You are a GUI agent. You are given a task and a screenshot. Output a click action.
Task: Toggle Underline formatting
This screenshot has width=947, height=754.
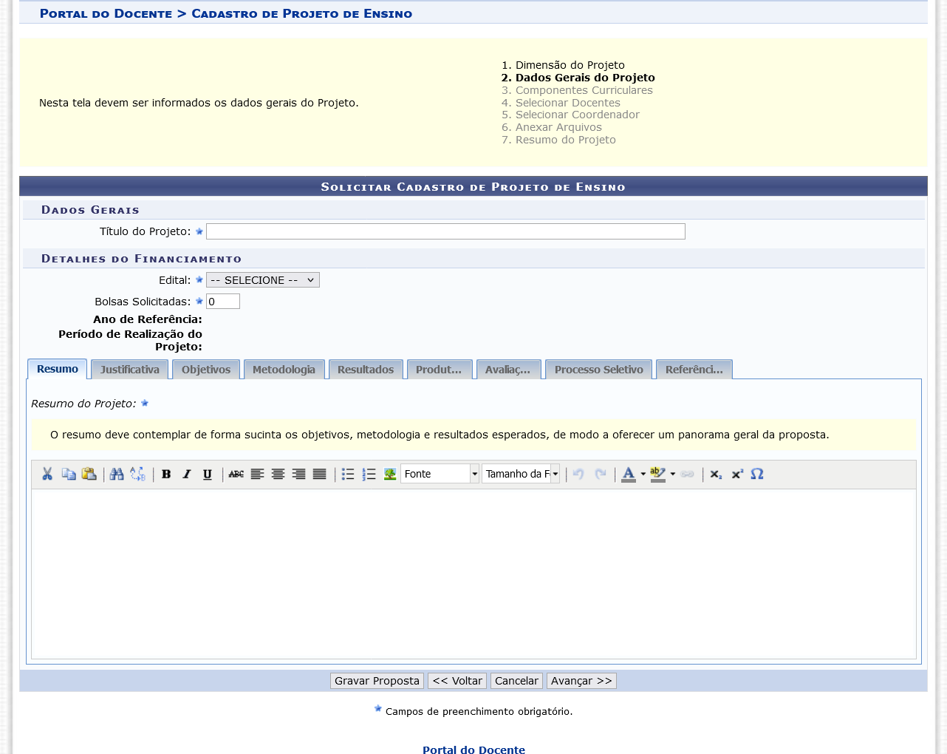click(208, 474)
